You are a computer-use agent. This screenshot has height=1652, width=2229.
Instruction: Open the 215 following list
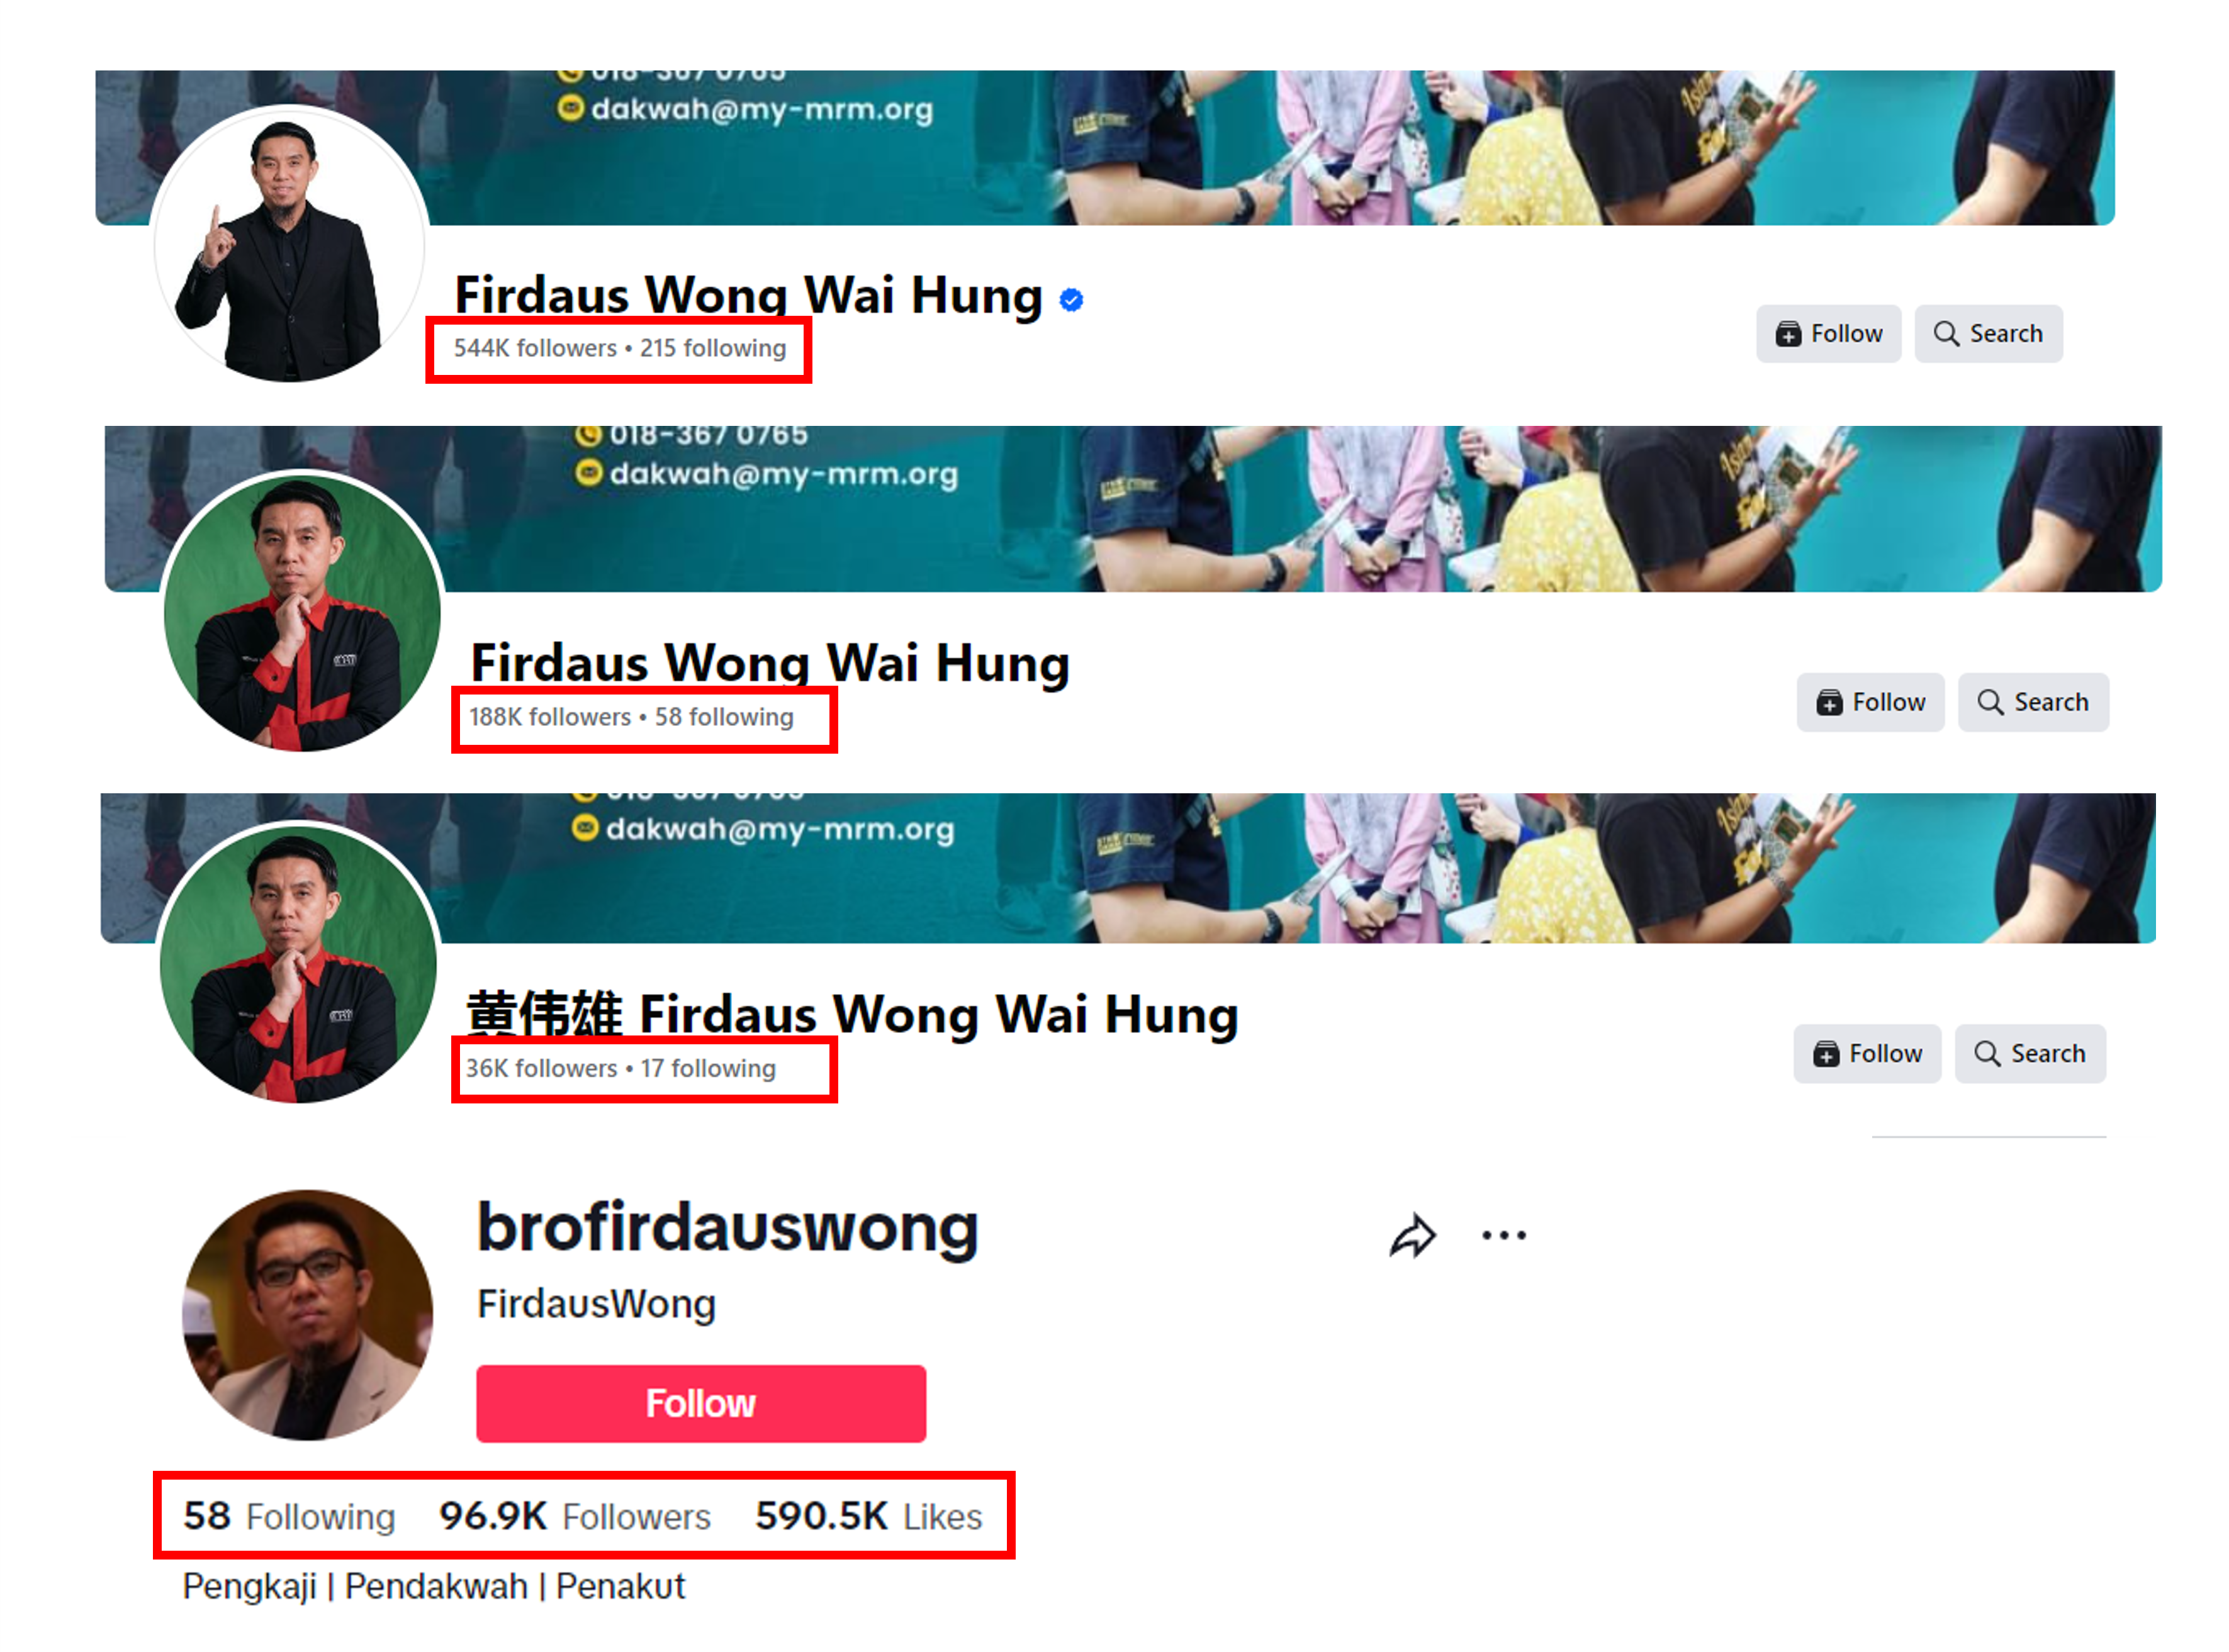pyautogui.click(x=714, y=348)
